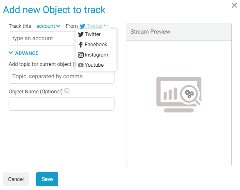
Task: Select Facebook from the source menu
Action: (96, 45)
